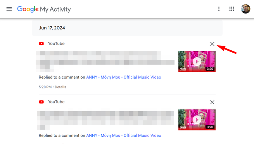
Task: Click the first YouTube label text
Action: (56, 44)
